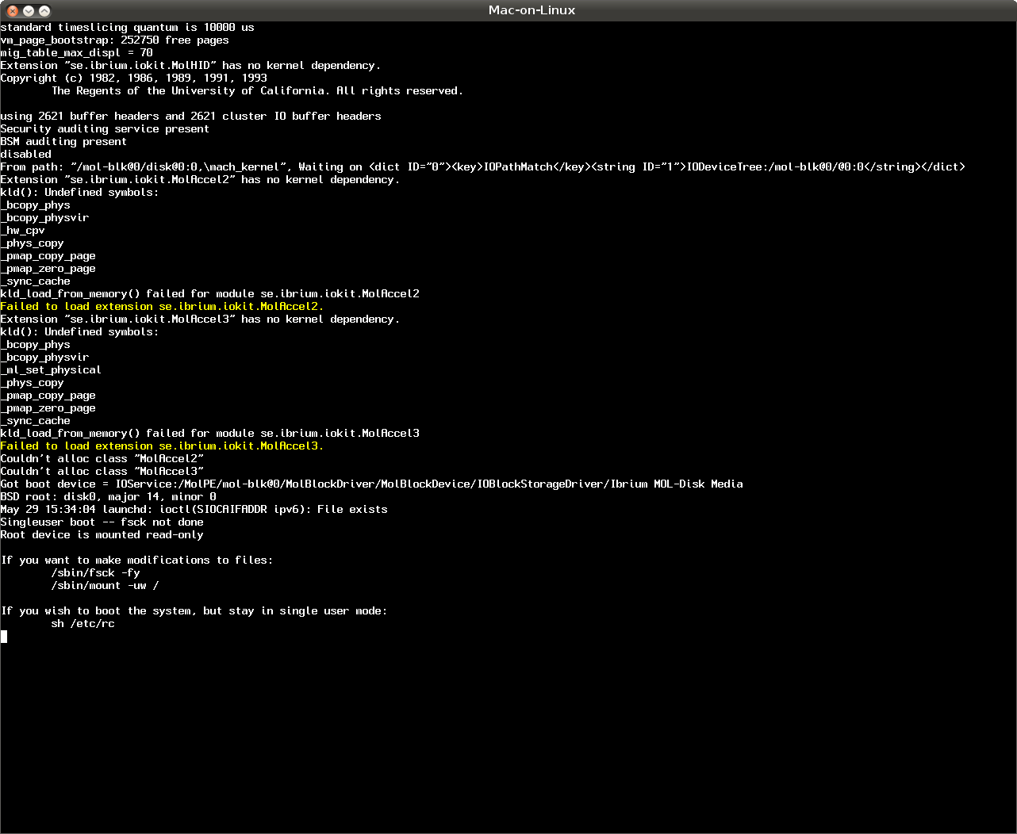Click the 'Got boot device' line
The width and height of the screenshot is (1017, 834).
tap(371, 484)
